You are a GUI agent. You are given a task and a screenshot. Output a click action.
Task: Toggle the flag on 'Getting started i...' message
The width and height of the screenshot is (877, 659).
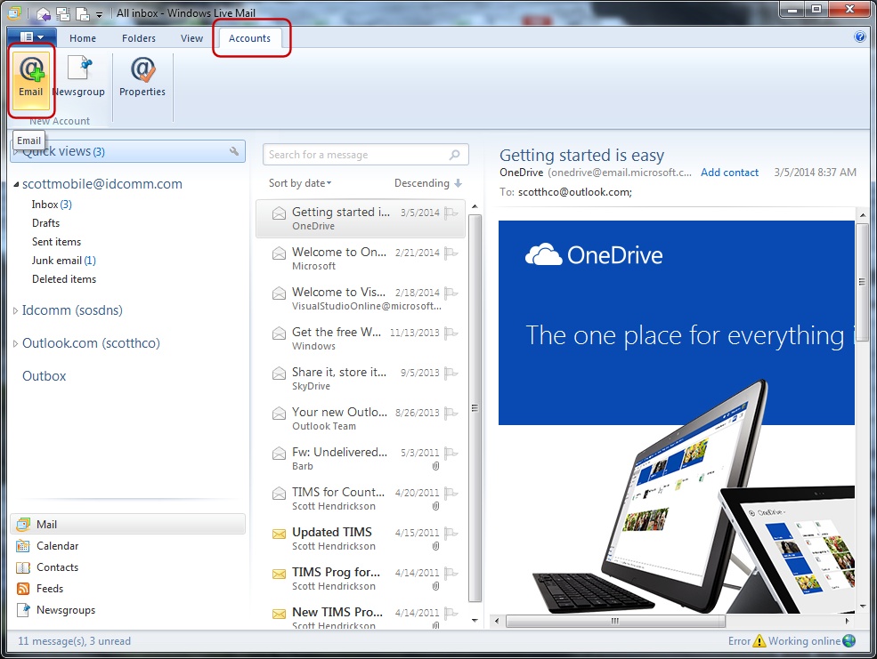click(451, 213)
